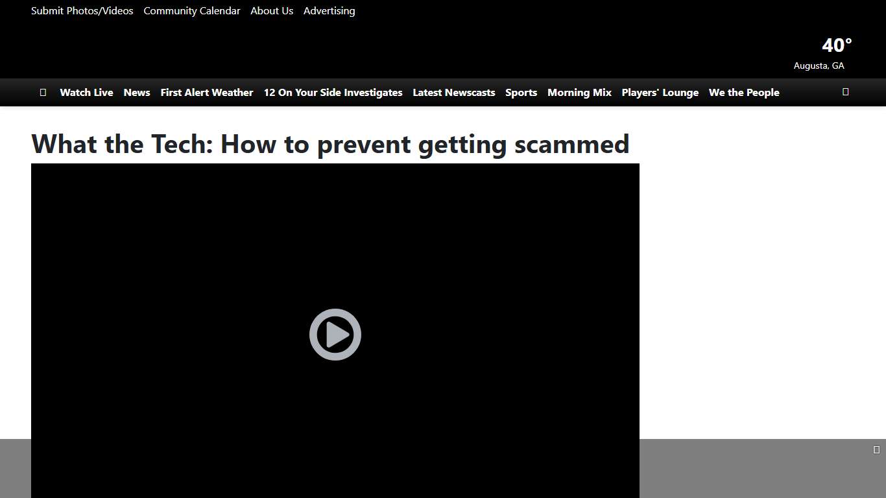Open the search icon in navigation bar
This screenshot has width=886, height=498.
[x=845, y=92]
